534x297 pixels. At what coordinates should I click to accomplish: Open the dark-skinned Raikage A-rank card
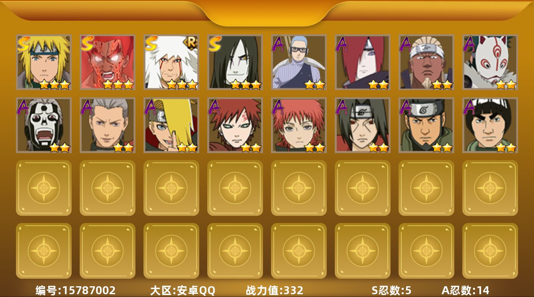pyautogui.click(x=426, y=62)
